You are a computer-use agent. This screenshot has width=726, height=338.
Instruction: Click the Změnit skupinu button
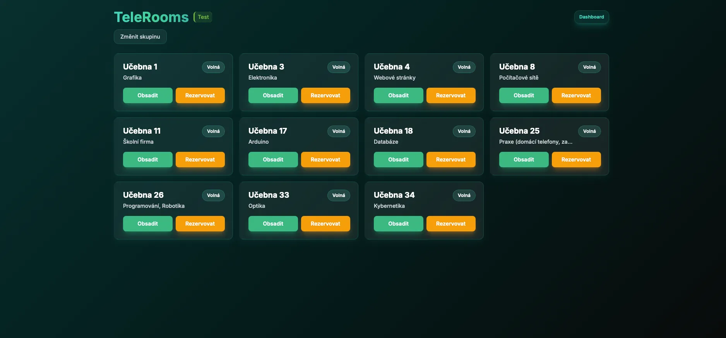[x=140, y=37]
